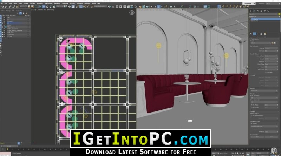Open the Modifier List dropdown
Image resolution: width=281 pixels, height=156 pixels.
(x=265, y=16)
